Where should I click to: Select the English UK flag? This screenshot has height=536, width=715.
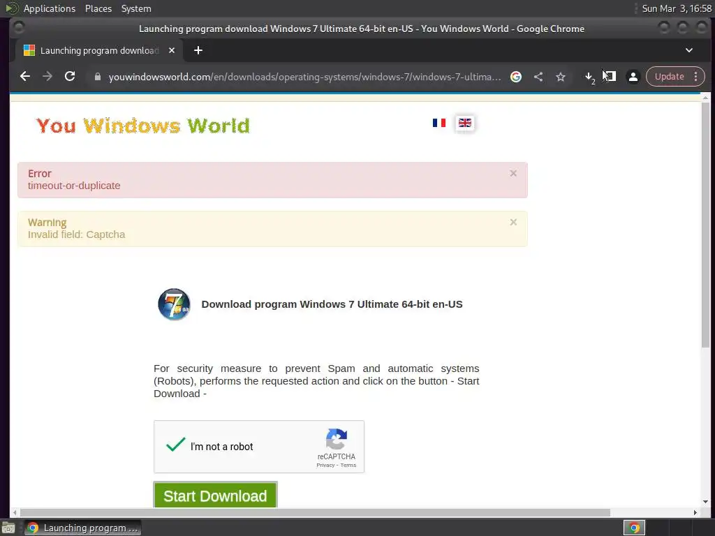(x=465, y=123)
